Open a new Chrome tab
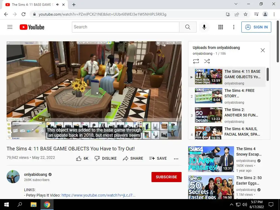 pyautogui.click(x=74, y=5)
